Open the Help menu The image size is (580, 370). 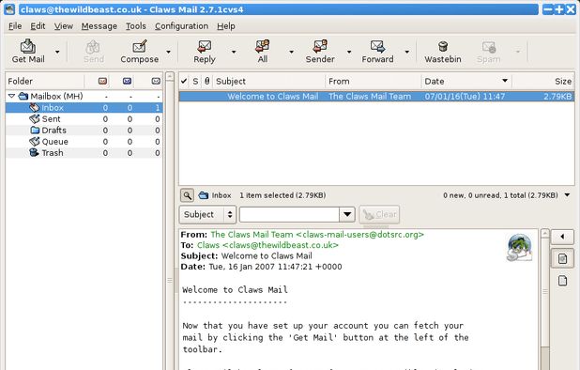pyautogui.click(x=226, y=26)
